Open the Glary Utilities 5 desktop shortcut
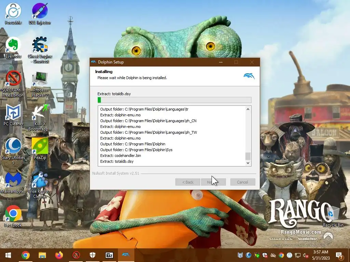Screen dimensions: 350x262 pyautogui.click(x=13, y=151)
